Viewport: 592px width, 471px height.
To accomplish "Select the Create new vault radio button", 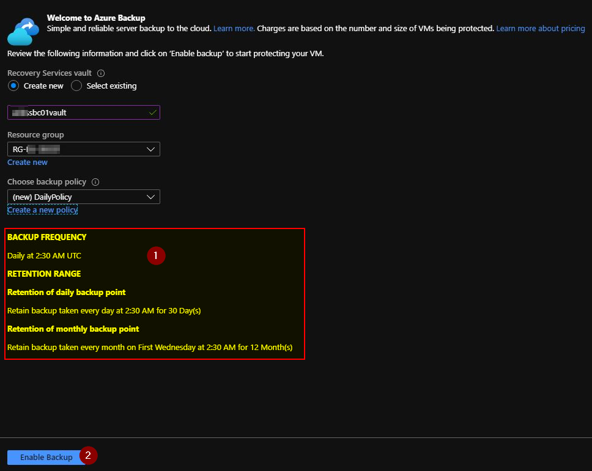I will pyautogui.click(x=13, y=86).
